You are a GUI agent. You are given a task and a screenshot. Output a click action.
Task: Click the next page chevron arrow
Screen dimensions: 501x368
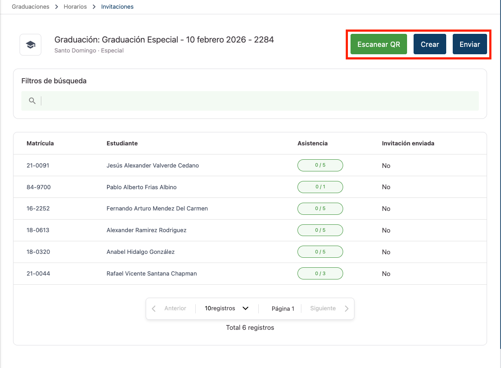pyautogui.click(x=346, y=309)
